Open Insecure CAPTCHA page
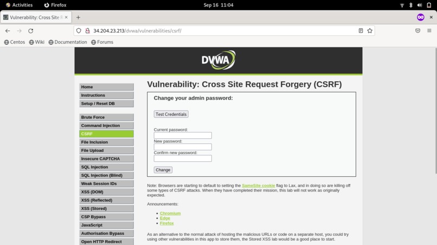Image resolution: width=437 pixels, height=245 pixels. [x=106, y=158]
